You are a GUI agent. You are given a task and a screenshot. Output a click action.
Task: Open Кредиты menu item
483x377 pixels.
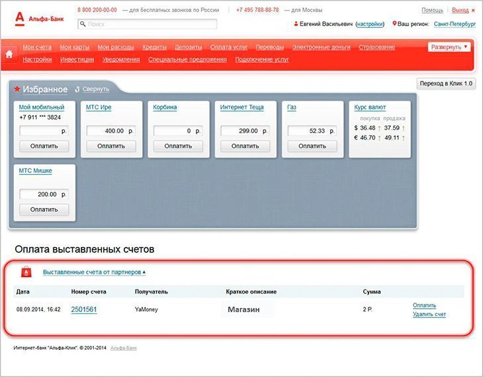tap(154, 47)
